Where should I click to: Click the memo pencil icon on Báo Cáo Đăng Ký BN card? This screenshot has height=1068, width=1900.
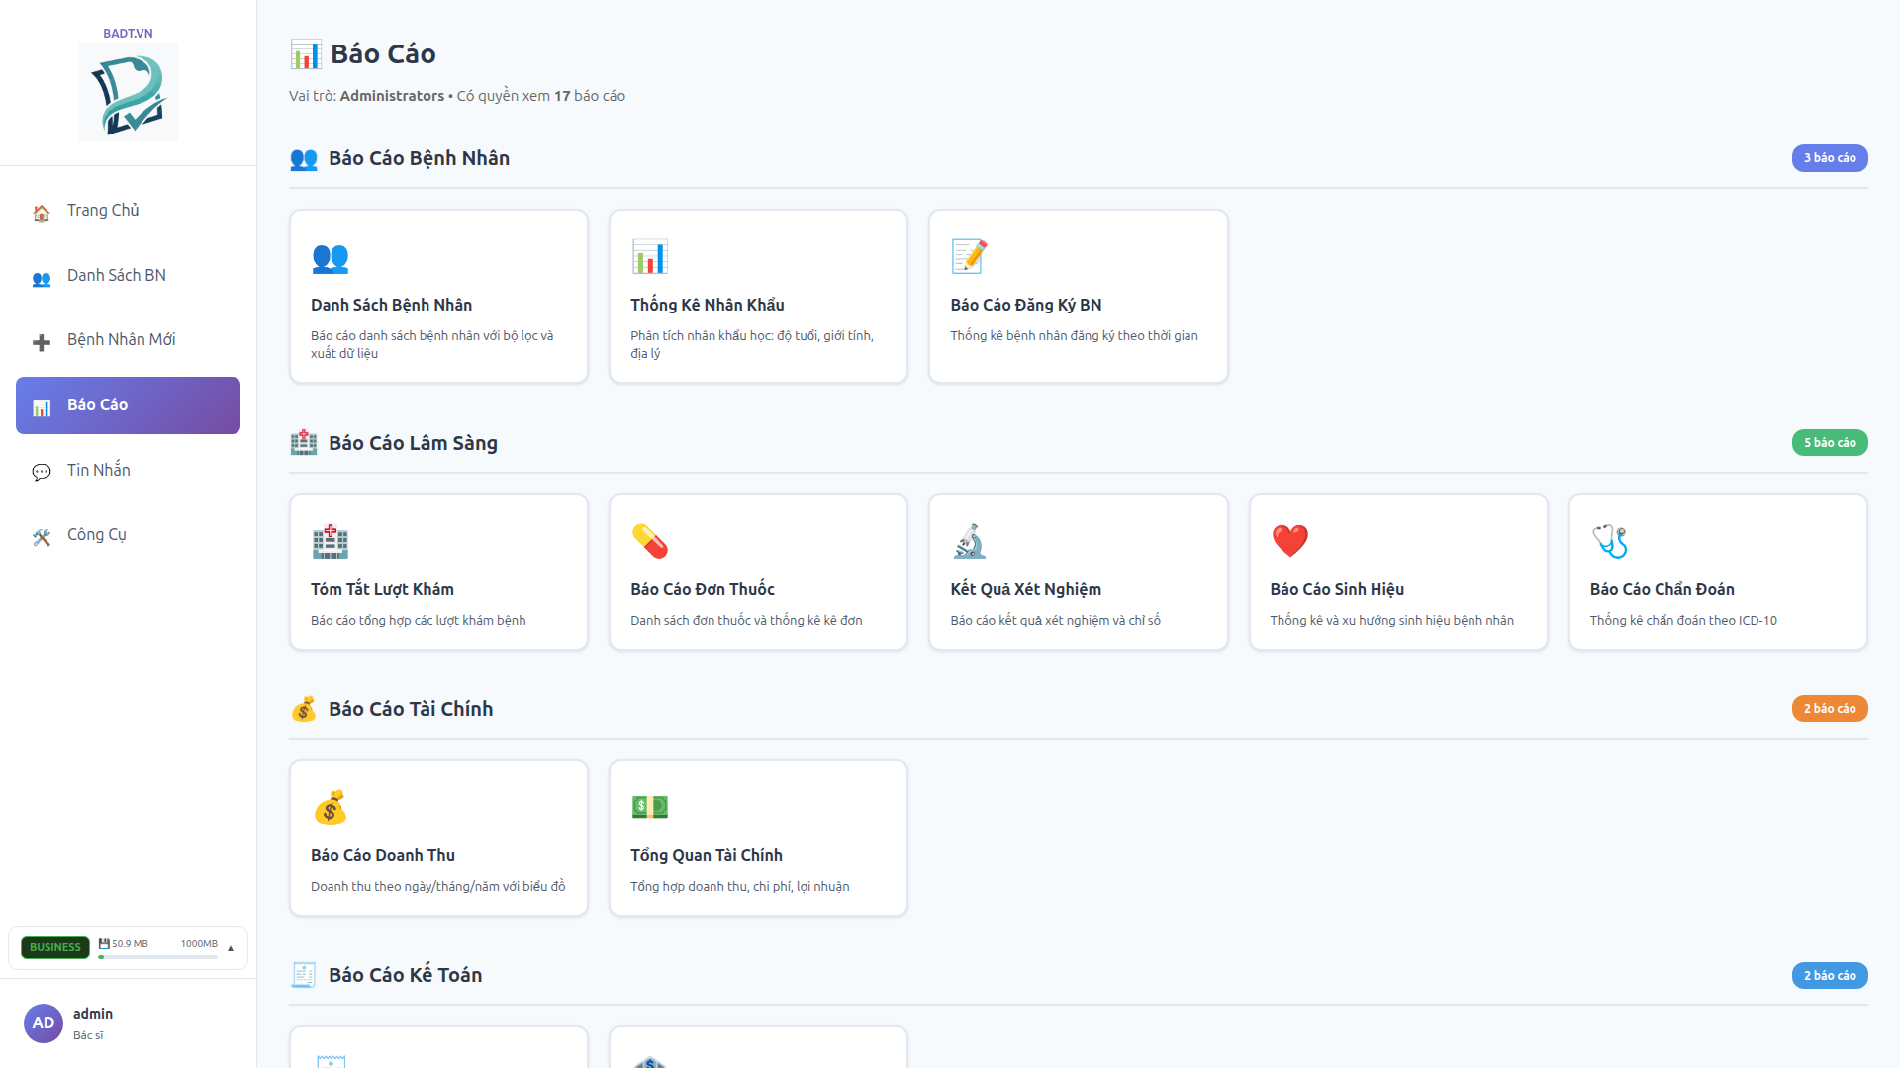(970, 257)
